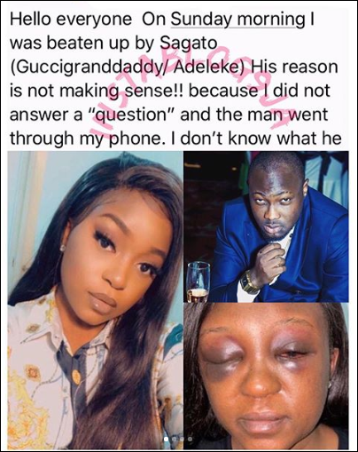The width and height of the screenshot is (358, 452).
Task: Jump to the second carousel page dot
Action: pyautogui.click(x=175, y=439)
